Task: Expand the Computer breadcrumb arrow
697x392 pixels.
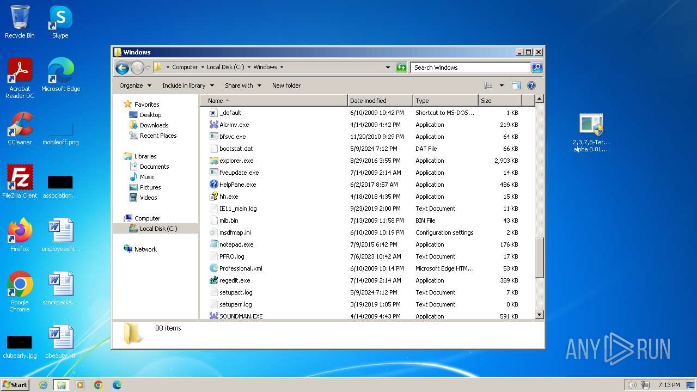Action: (203, 68)
